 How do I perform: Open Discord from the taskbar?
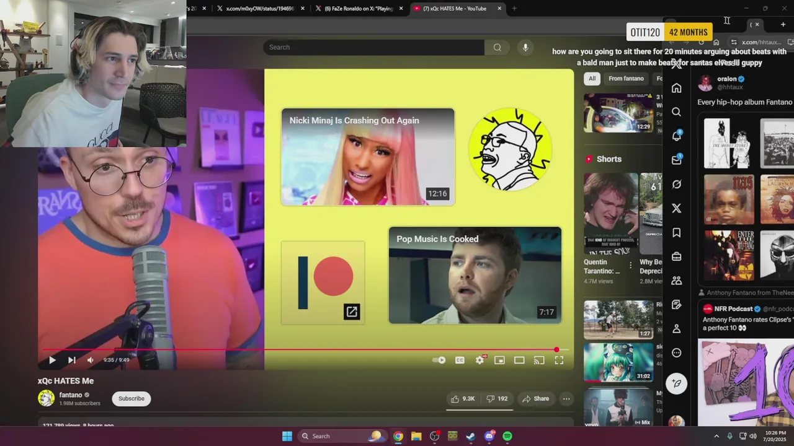[489, 436]
